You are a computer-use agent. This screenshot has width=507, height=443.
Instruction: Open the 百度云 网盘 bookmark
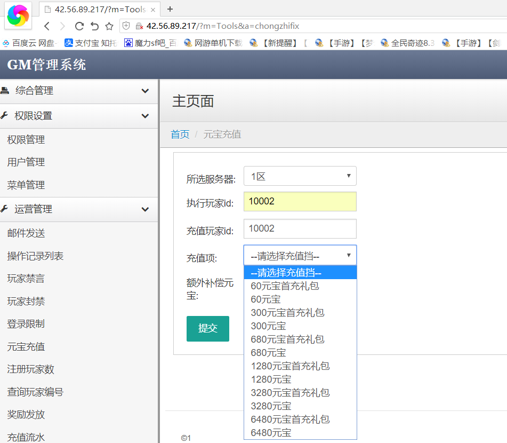[x=30, y=43]
